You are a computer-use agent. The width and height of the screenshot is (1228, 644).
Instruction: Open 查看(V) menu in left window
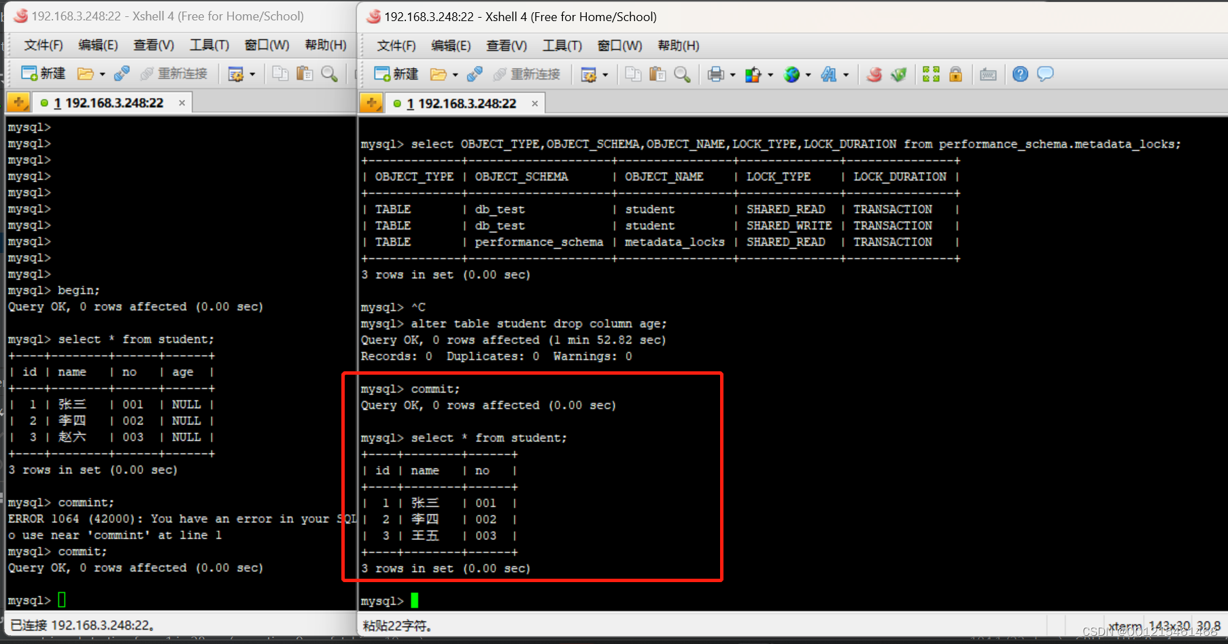point(154,45)
